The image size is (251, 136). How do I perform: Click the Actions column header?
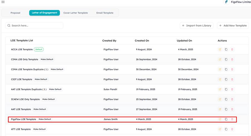222,41
